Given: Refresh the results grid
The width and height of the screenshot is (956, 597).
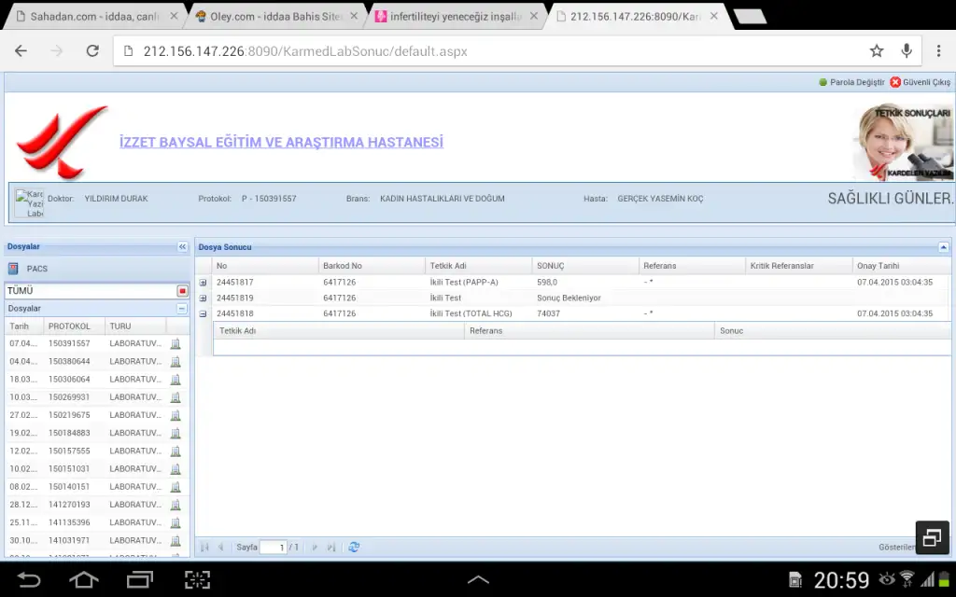Looking at the screenshot, I should [x=354, y=548].
